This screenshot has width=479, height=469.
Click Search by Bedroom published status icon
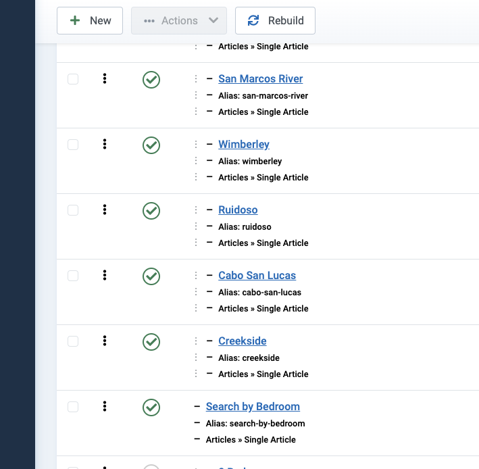click(151, 408)
